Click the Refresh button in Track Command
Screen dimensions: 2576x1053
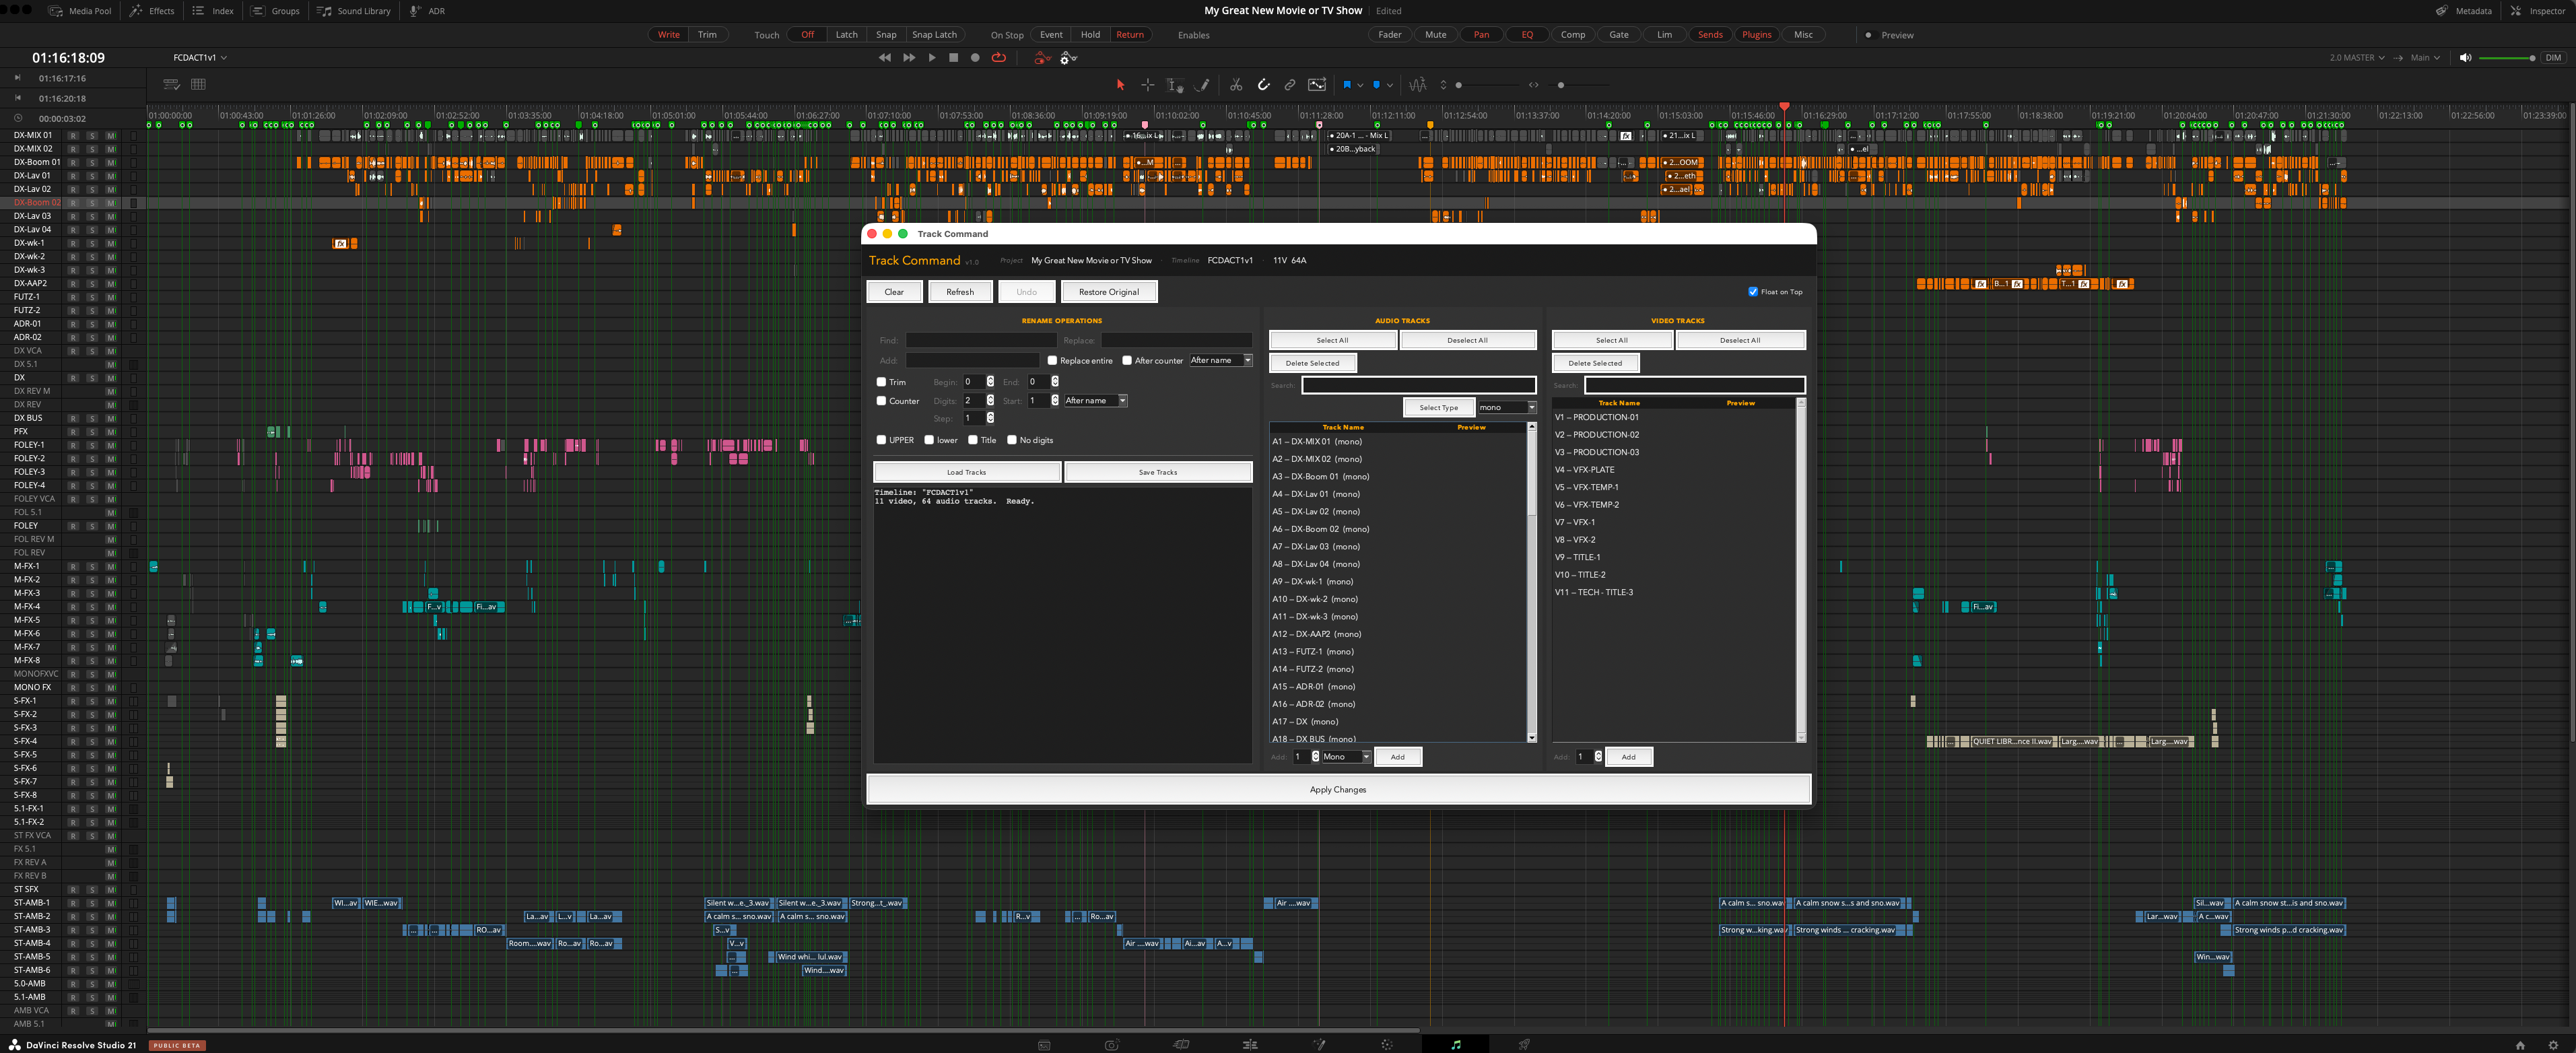pyautogui.click(x=960, y=292)
